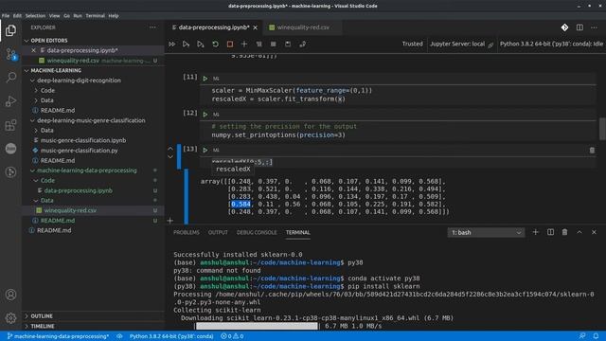Click the notebook vertical scrollbar thumb
This screenshot has height=341, width=606.
coord(602,129)
